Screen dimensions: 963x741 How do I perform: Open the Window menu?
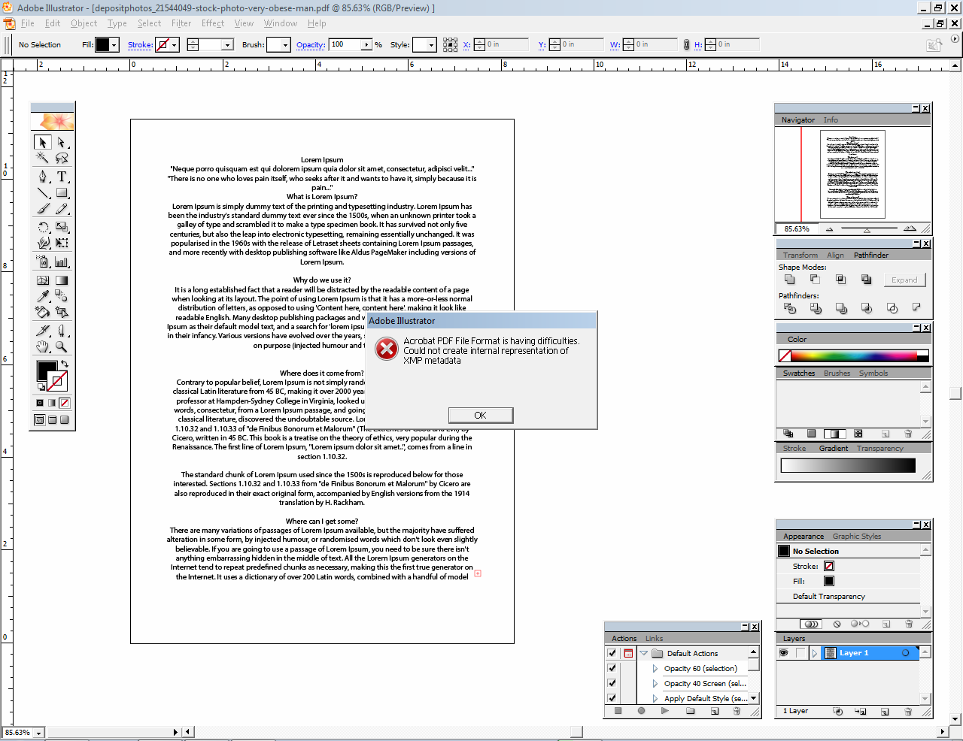click(x=281, y=23)
